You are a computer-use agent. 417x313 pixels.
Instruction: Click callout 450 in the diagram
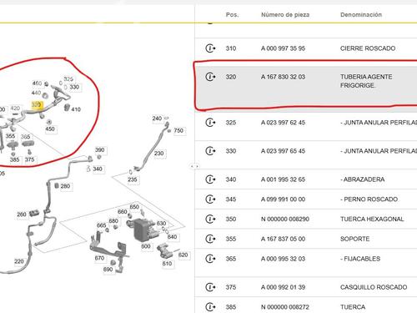[50, 129]
